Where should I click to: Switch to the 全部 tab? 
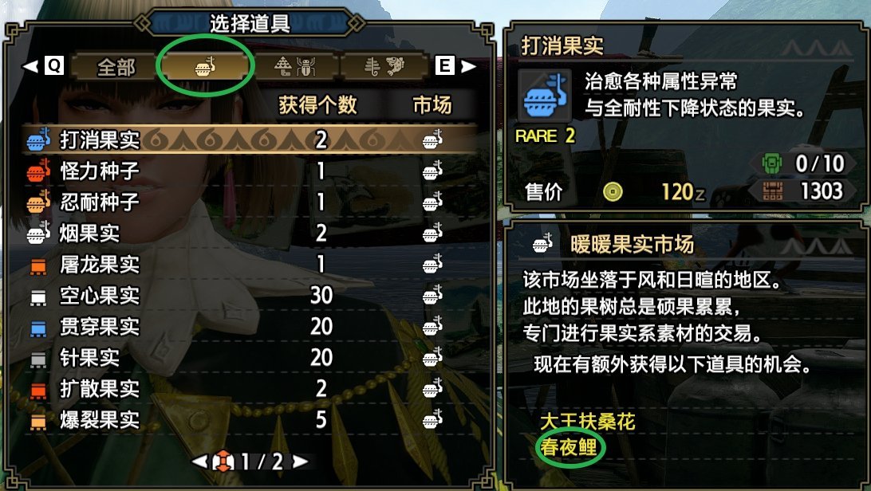(x=116, y=67)
